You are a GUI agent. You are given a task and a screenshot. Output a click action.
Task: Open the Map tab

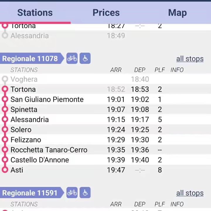[x=177, y=13]
